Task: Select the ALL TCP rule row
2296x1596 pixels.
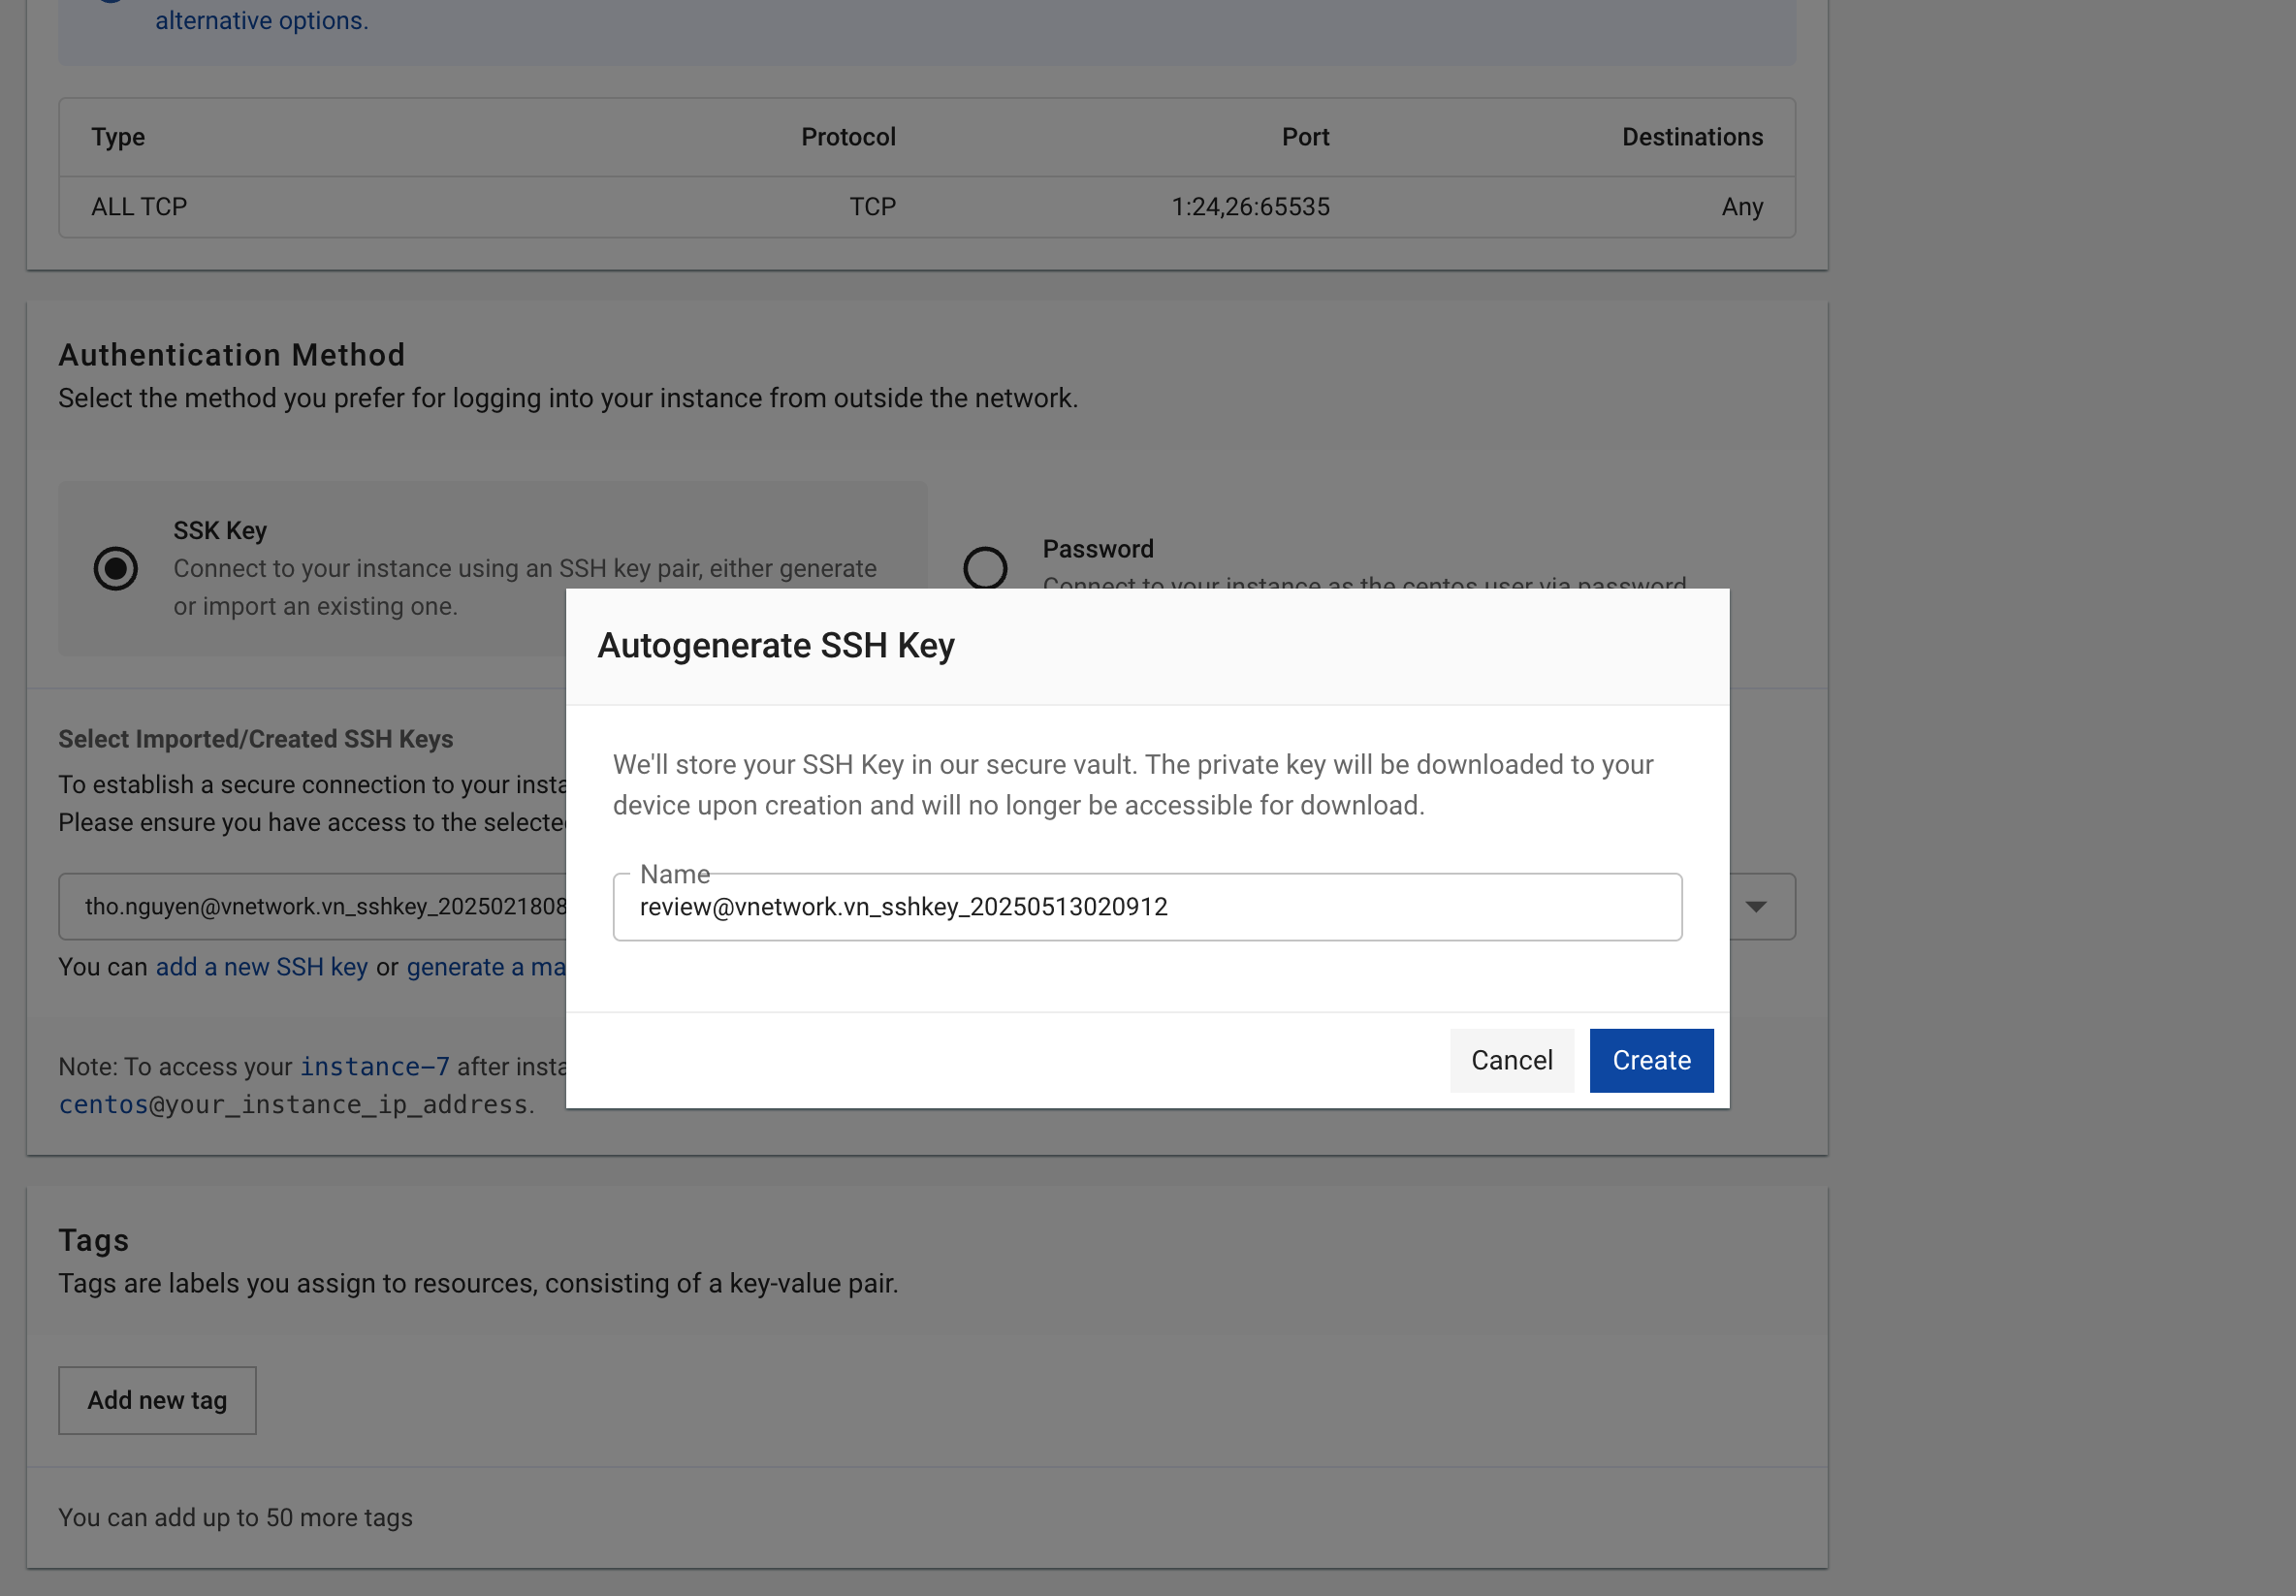Action: pyautogui.click(x=139, y=207)
